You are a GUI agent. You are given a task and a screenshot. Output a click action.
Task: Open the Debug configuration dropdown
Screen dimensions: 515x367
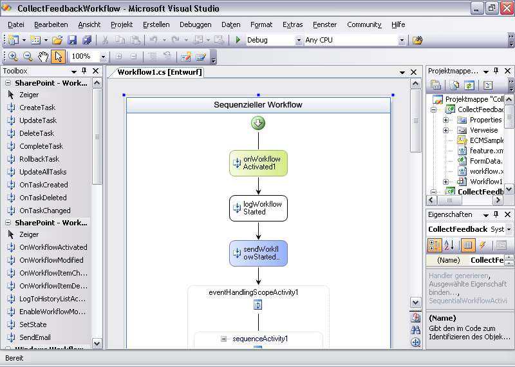tap(299, 40)
